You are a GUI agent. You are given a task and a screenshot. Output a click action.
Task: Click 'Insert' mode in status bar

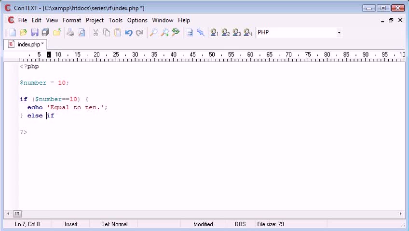click(x=71, y=224)
